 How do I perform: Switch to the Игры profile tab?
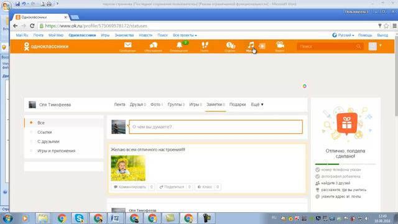(195, 105)
